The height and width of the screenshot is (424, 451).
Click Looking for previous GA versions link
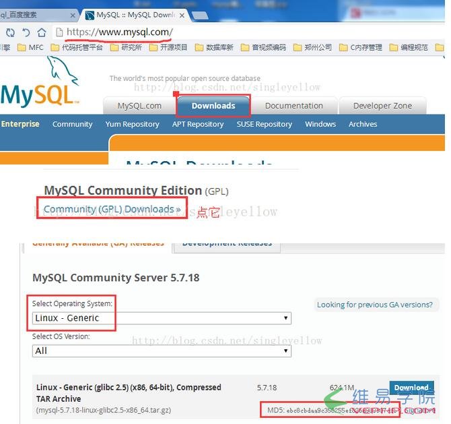tap(375, 305)
